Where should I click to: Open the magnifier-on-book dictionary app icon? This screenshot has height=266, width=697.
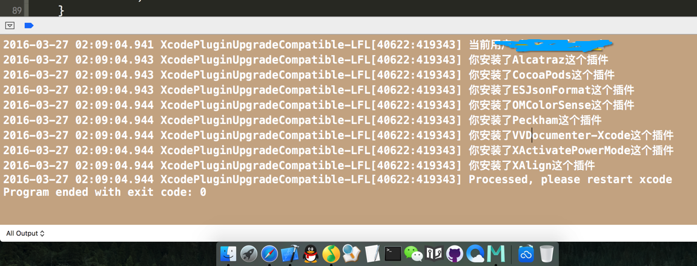[351, 253]
